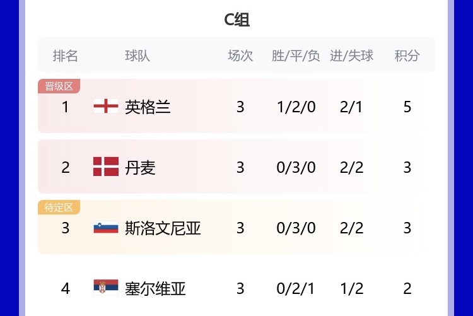The width and height of the screenshot is (473, 316).
Task: Click the Denmark flag icon
Action: pyautogui.click(x=106, y=167)
